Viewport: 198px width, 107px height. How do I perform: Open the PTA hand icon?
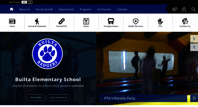(x=160, y=21)
